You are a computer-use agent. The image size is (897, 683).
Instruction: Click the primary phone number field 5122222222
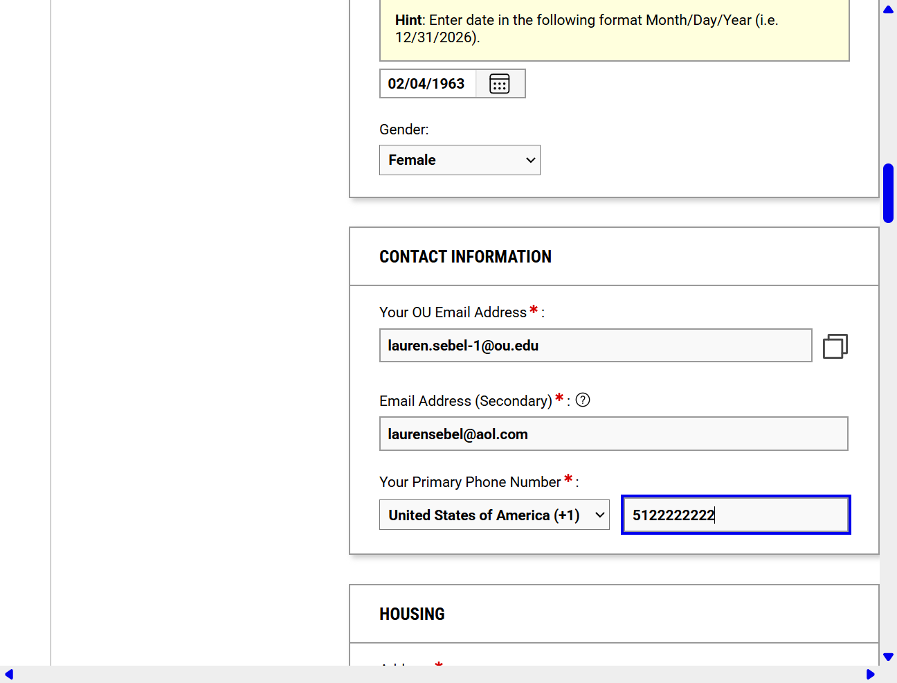[x=736, y=515]
